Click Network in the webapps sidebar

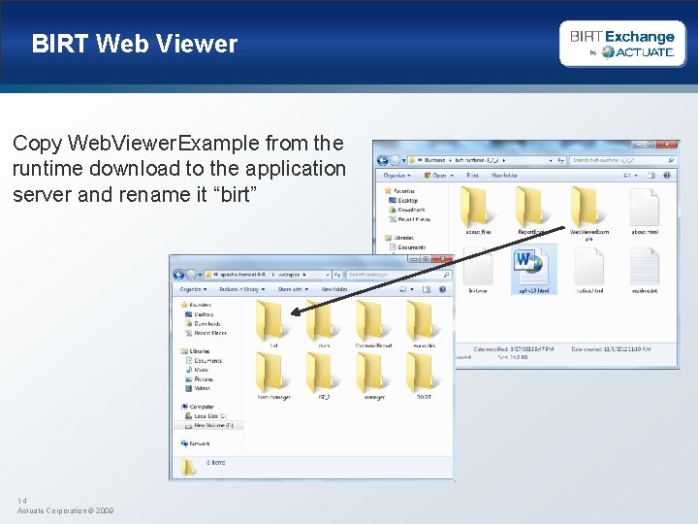195,443
